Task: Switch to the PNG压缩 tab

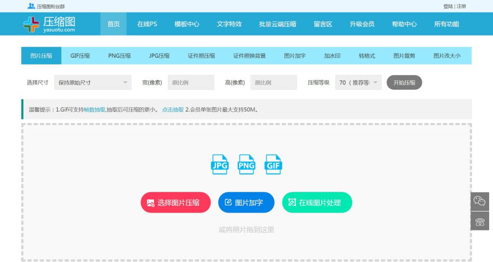Action: click(x=119, y=56)
